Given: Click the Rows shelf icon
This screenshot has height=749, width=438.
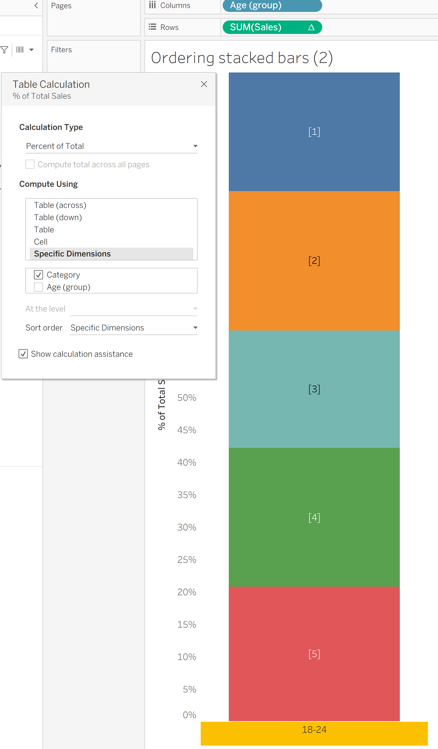Looking at the screenshot, I should pos(152,27).
